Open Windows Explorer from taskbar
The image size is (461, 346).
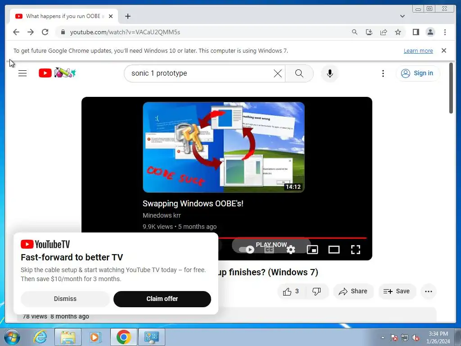click(68, 337)
